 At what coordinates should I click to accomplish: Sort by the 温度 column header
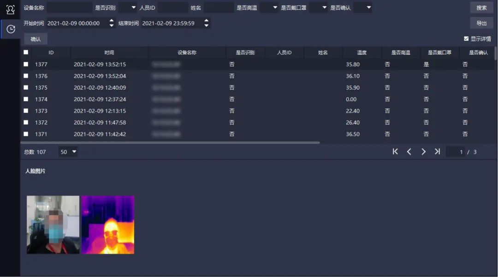pyautogui.click(x=362, y=52)
